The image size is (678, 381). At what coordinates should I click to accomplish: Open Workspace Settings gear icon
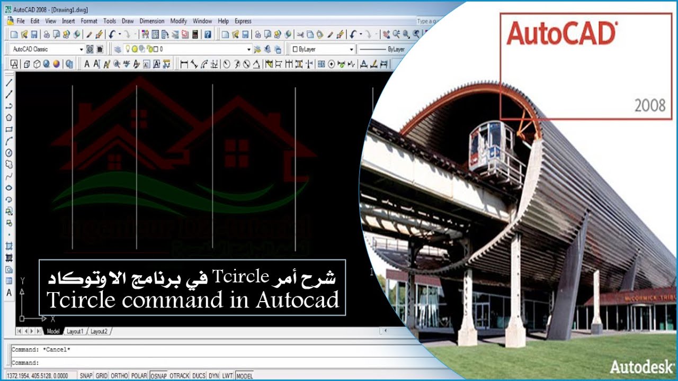(x=90, y=49)
